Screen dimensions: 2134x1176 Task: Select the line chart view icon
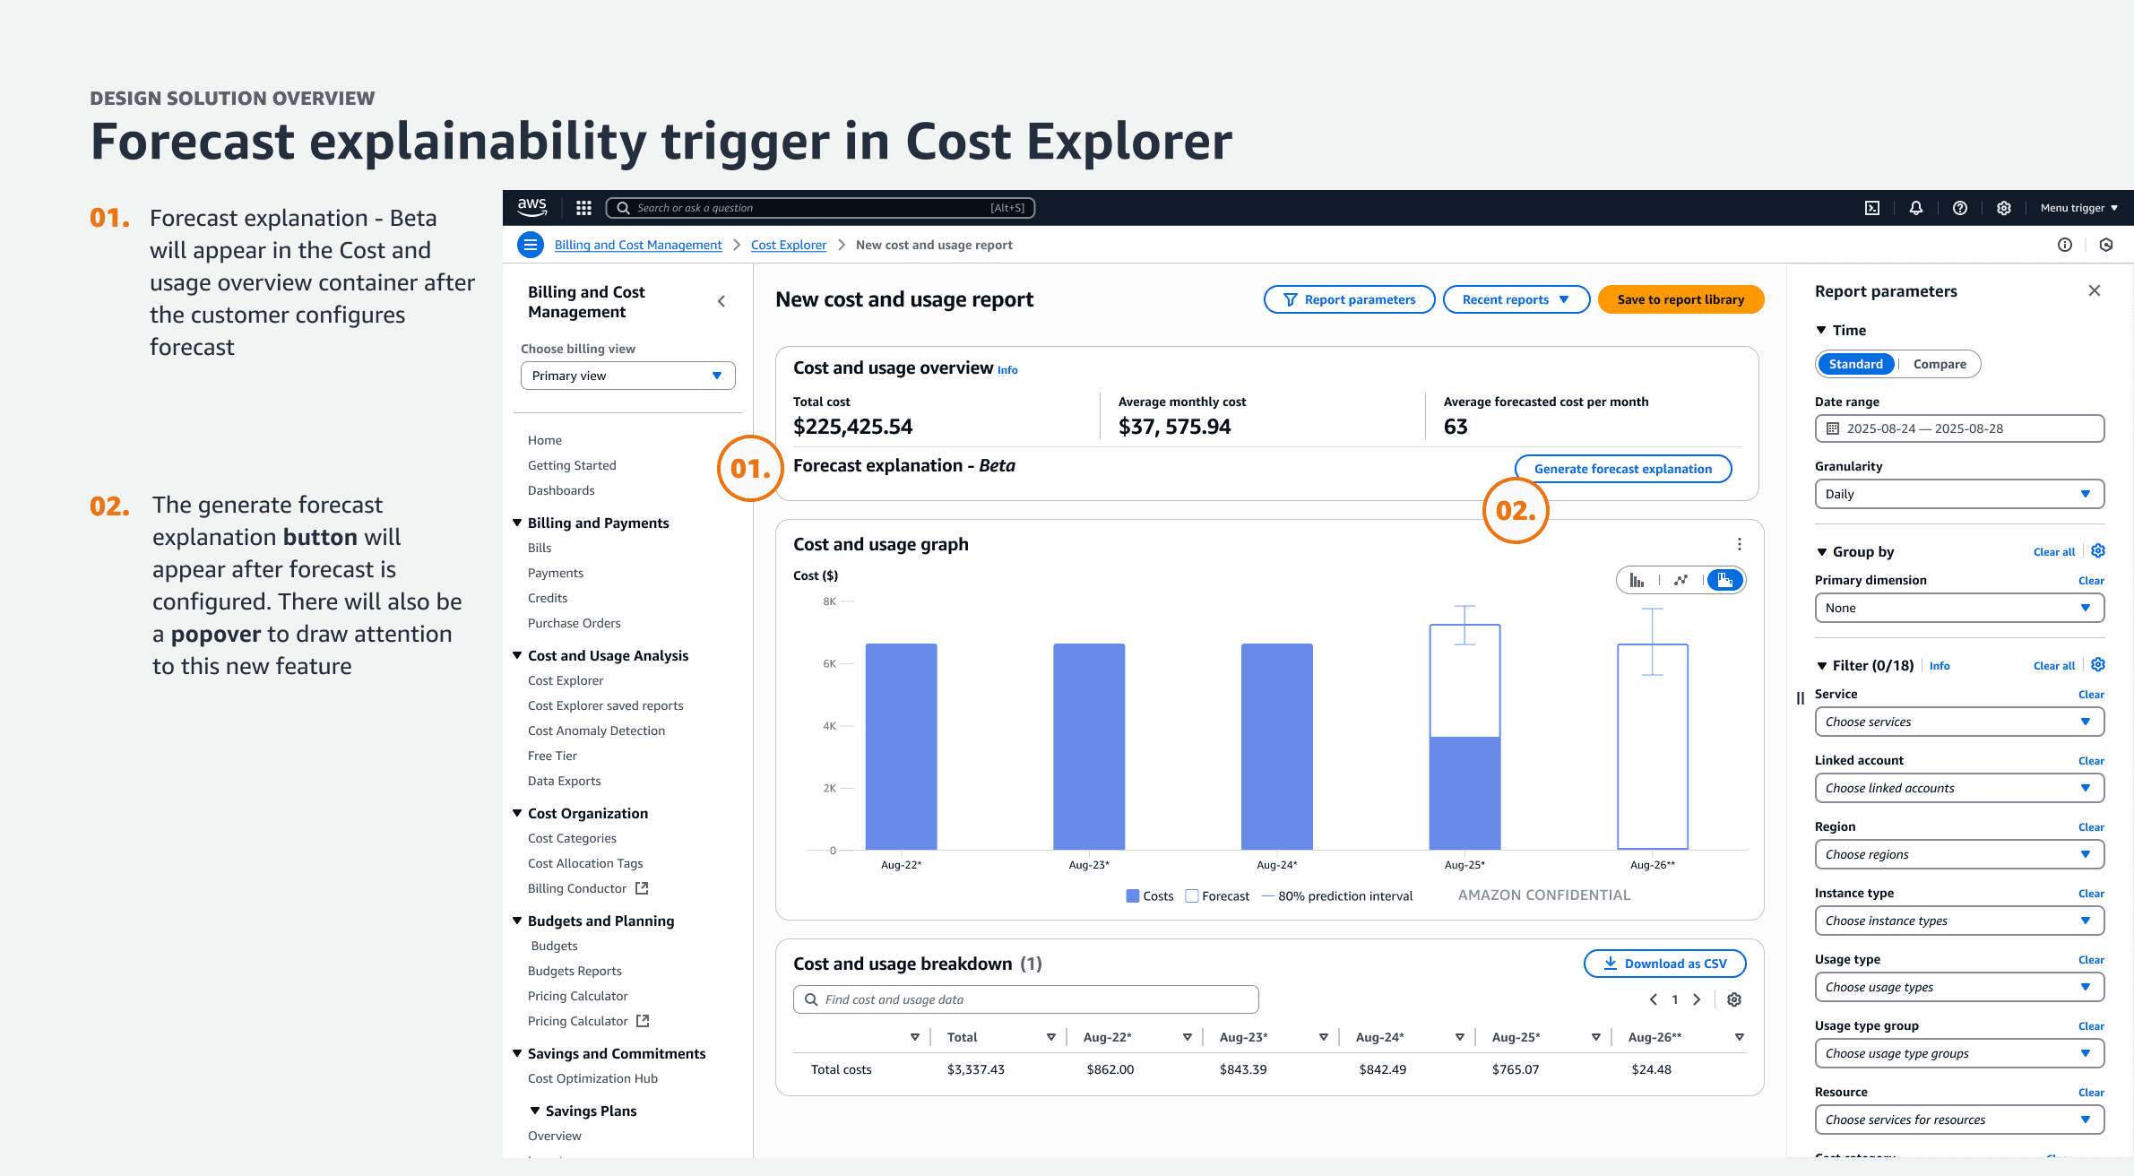[1680, 580]
